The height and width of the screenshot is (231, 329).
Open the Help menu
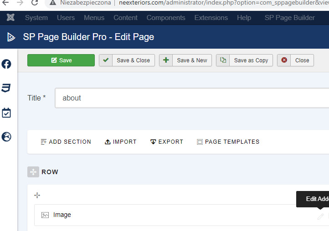coord(244,18)
